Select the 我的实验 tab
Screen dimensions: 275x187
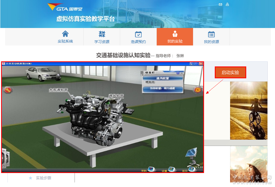click(175, 37)
